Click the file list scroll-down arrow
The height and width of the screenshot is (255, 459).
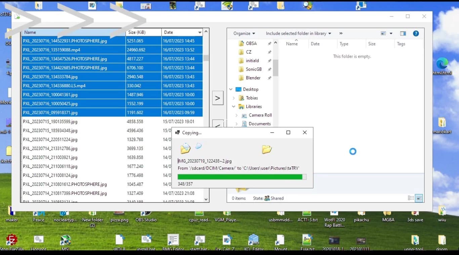pos(206,199)
